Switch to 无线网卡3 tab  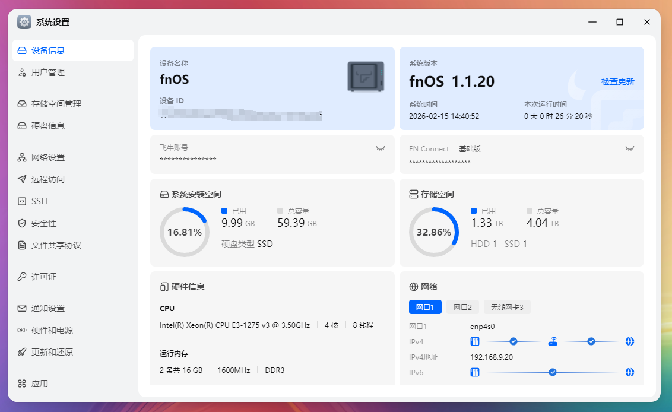pyautogui.click(x=507, y=307)
